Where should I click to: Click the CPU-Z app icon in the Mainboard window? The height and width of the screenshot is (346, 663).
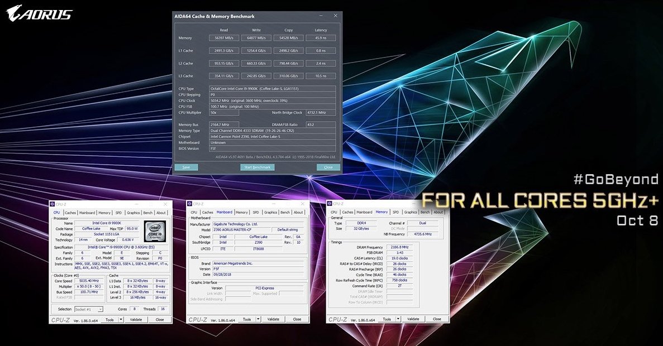(x=190, y=204)
